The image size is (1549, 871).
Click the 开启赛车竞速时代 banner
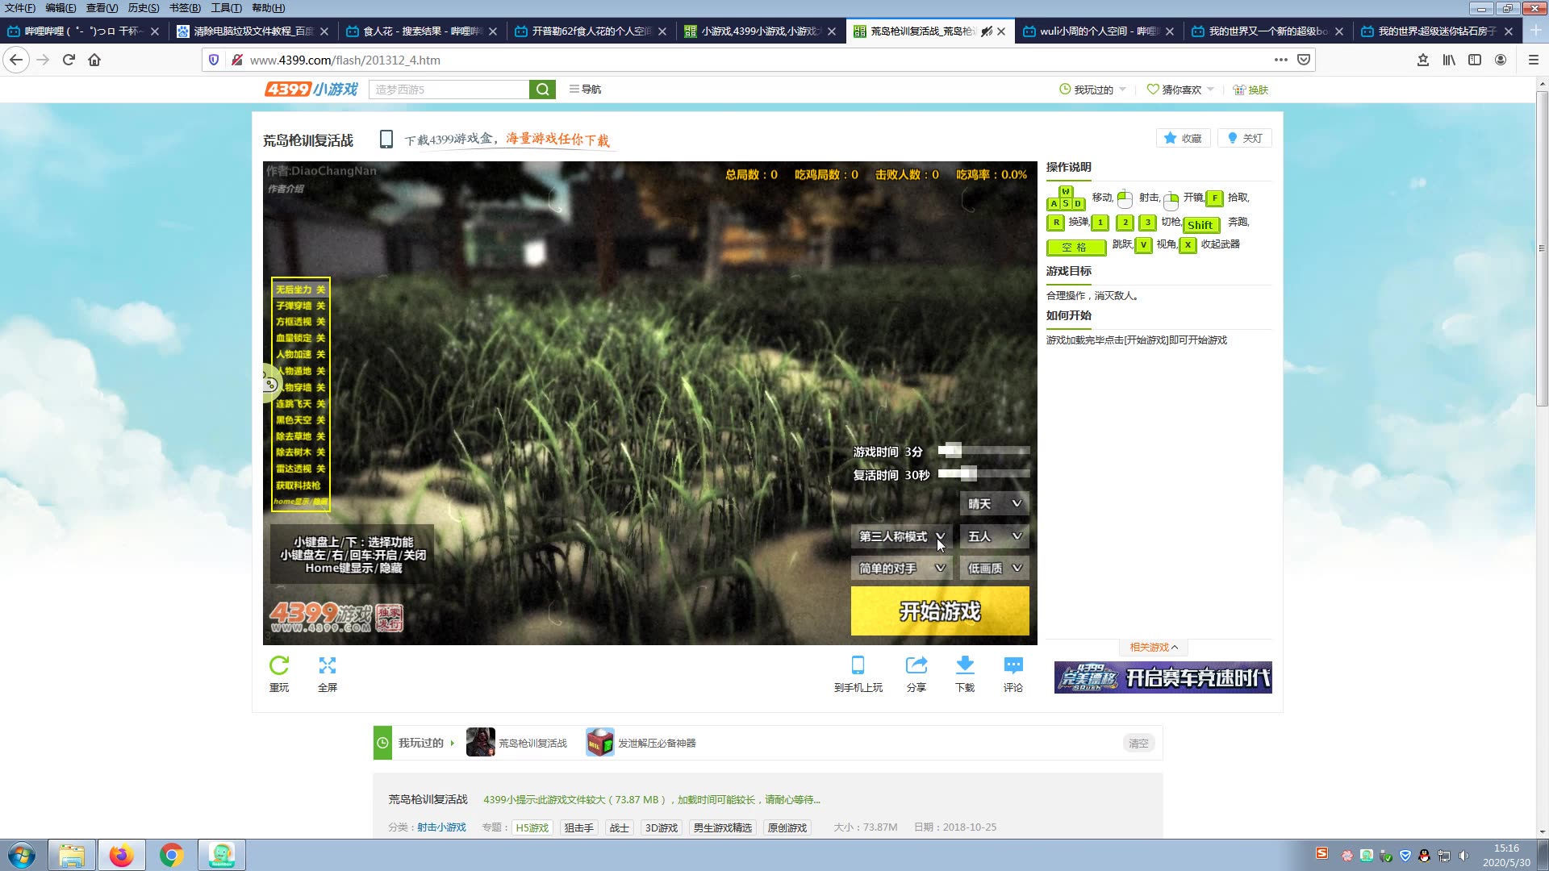(1163, 677)
